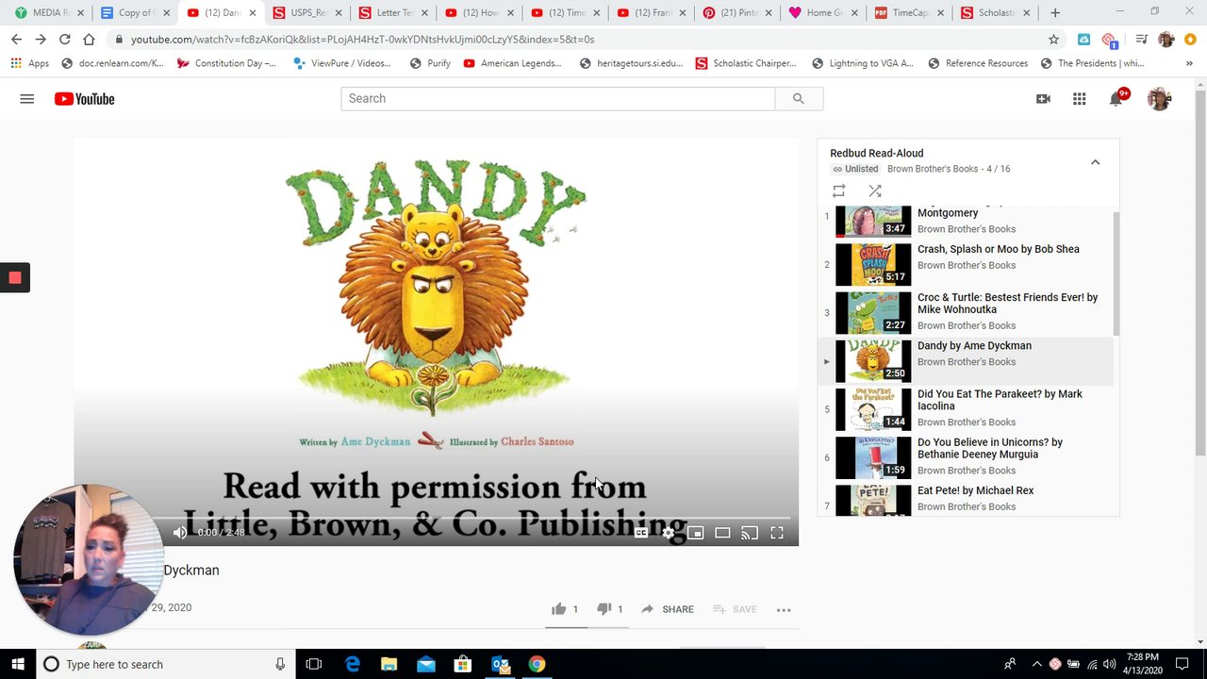Open the Windows Start menu
1207x679 pixels.
18,664
